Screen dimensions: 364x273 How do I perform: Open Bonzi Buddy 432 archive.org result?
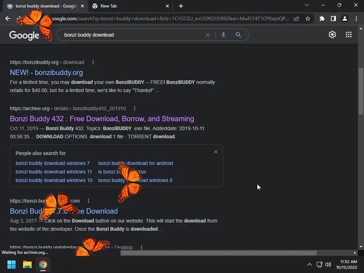102,119
